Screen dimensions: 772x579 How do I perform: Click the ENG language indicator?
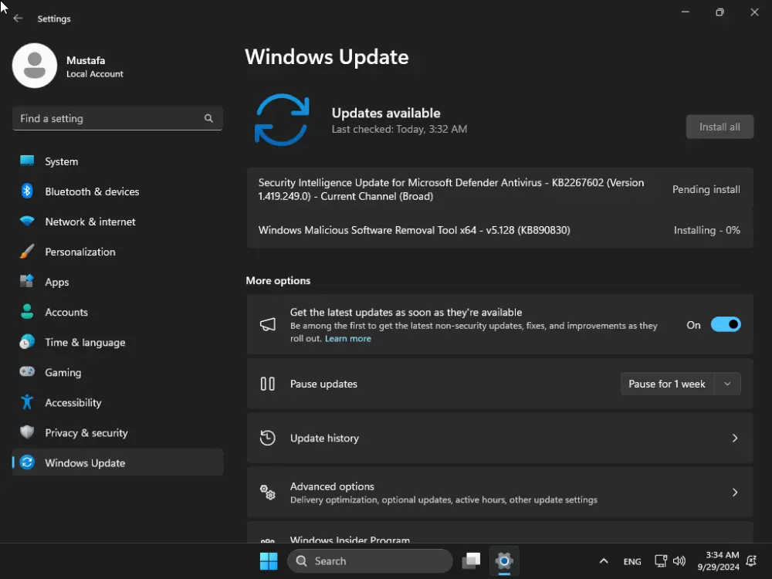click(632, 561)
